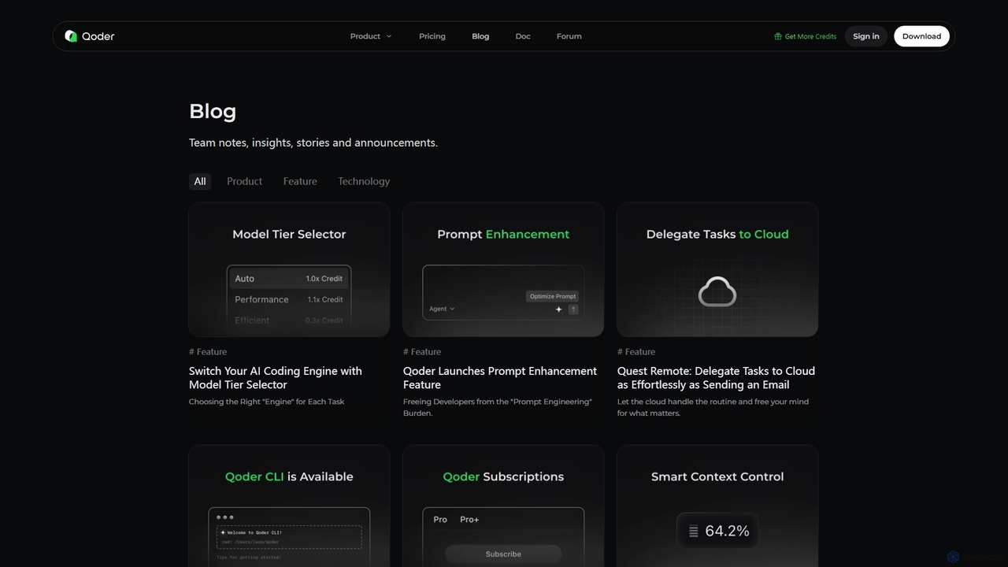Open Smart Context Control thumbnail
Image resolution: width=1008 pixels, height=567 pixels.
[x=717, y=506]
